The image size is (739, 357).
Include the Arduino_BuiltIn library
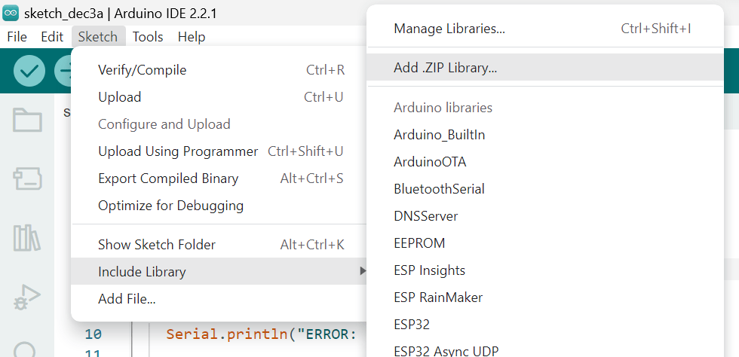coord(545,135)
